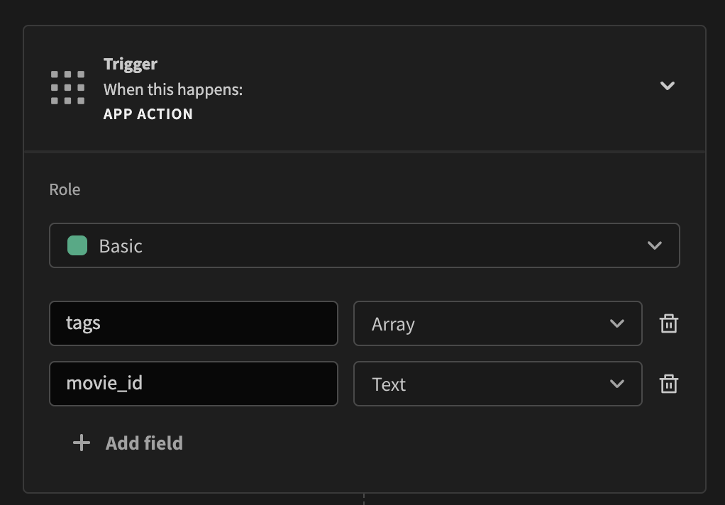Click inside the movie_id input field

click(192, 384)
